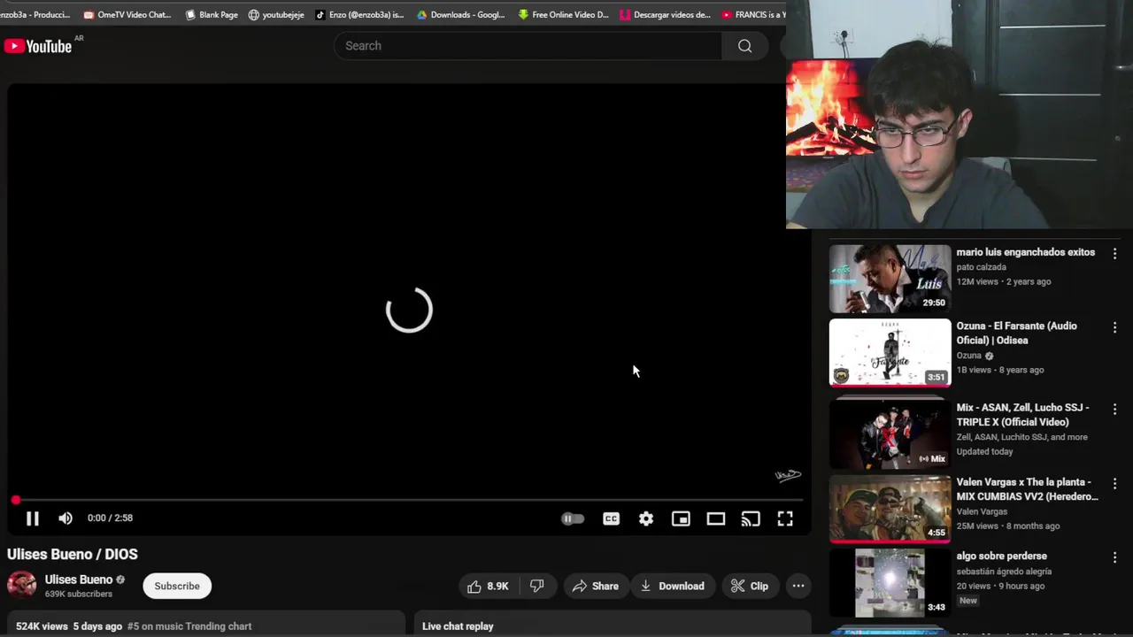
Task: Open options menu for Ozuna El Farsante
Action: click(x=1114, y=327)
